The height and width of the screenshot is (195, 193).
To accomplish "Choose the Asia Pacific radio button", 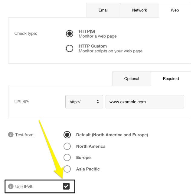I will click(x=67, y=169).
